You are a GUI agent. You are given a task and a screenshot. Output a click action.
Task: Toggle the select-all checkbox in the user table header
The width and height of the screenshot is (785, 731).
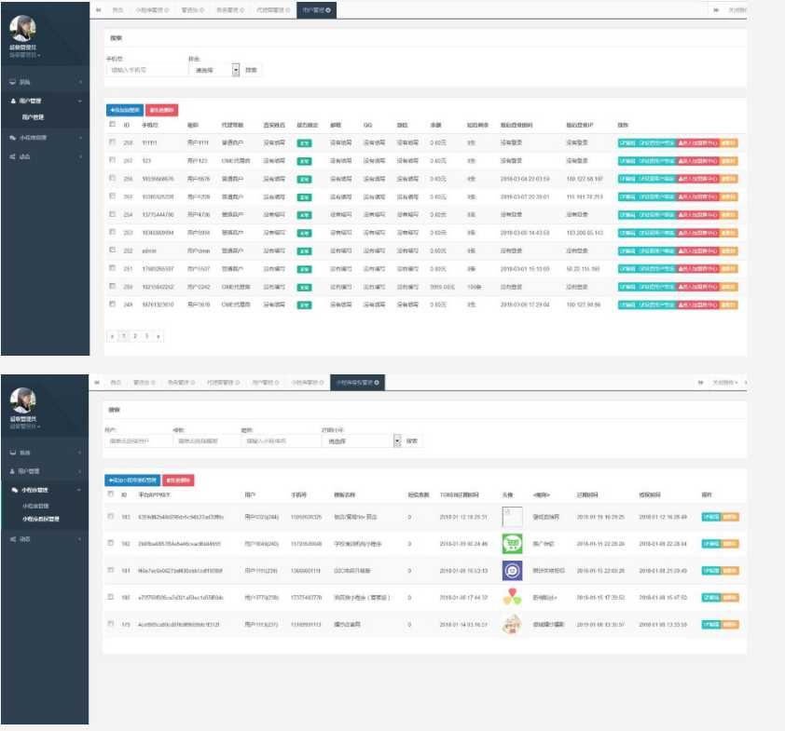(112, 124)
